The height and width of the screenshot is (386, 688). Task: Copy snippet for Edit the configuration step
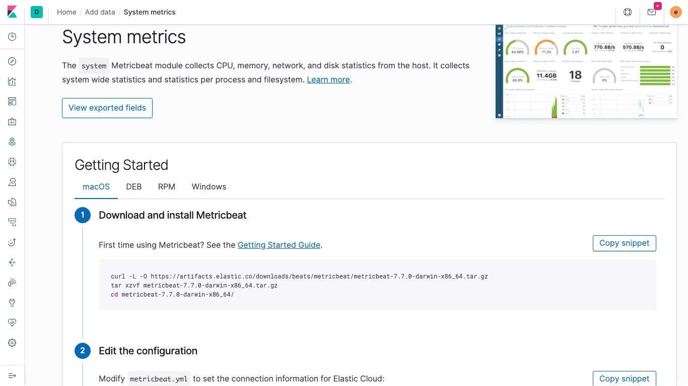click(x=625, y=378)
